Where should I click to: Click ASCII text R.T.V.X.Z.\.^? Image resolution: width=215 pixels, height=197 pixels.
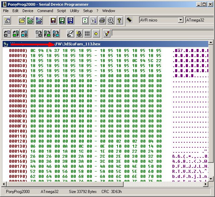(x=190, y=171)
